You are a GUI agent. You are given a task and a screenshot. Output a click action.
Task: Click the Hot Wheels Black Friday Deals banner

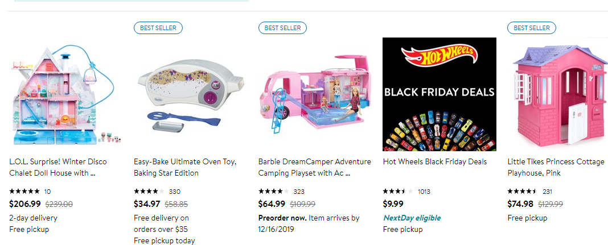click(x=439, y=94)
